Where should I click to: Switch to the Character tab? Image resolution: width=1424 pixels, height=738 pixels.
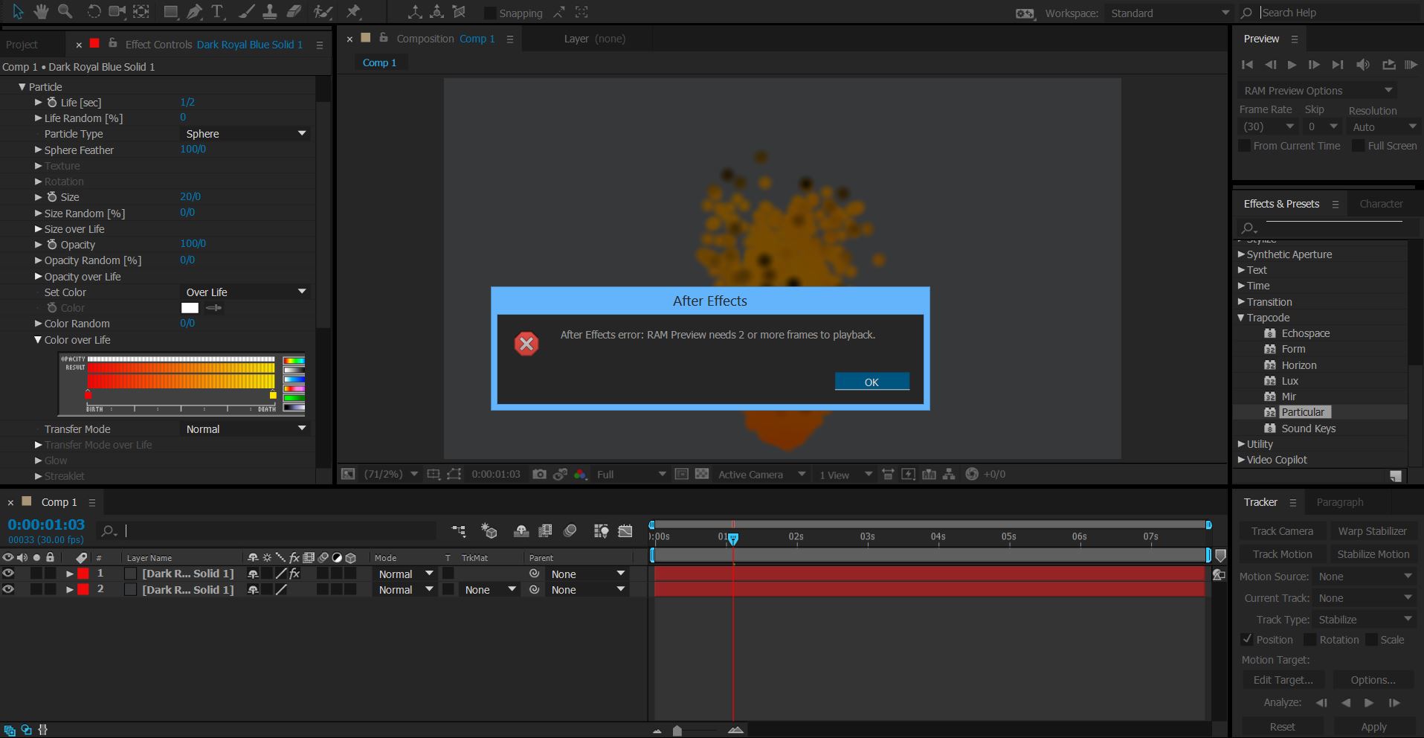(1381, 204)
